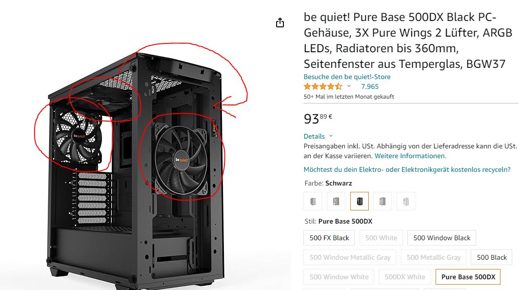
Task: Select the black case color swatch
Action: 359,201
